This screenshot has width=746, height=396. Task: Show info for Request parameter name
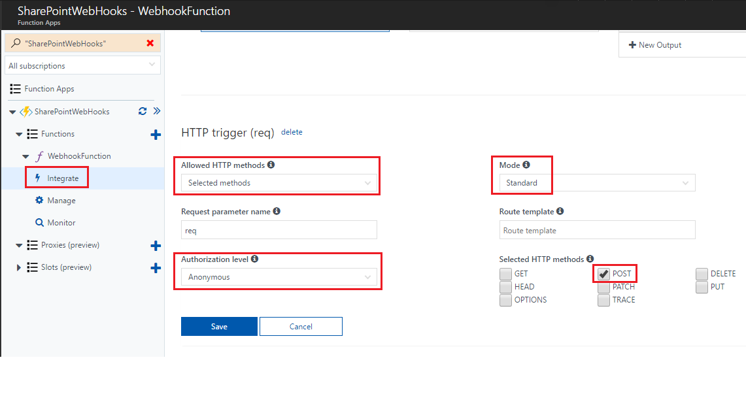coord(277,211)
